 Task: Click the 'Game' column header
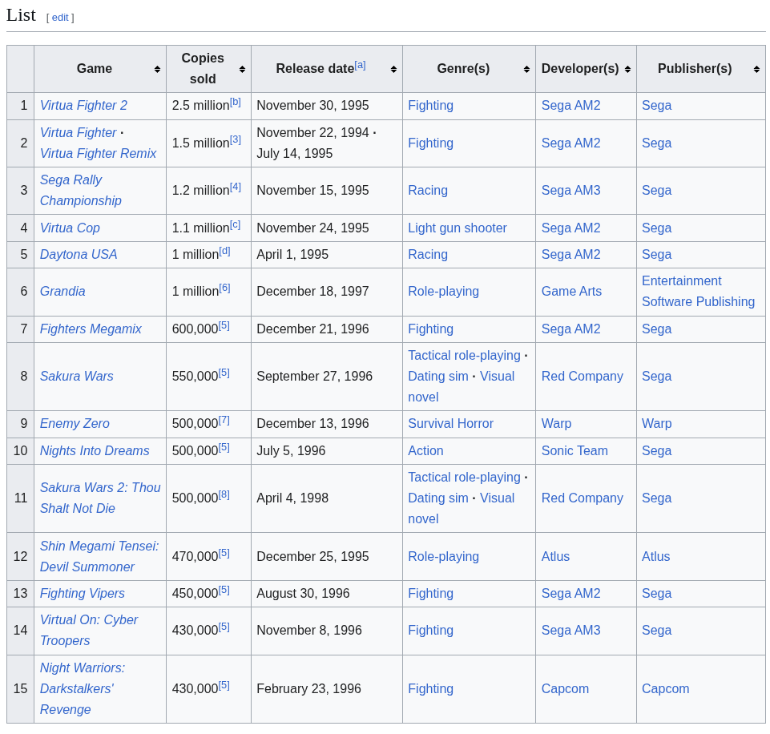pos(100,69)
